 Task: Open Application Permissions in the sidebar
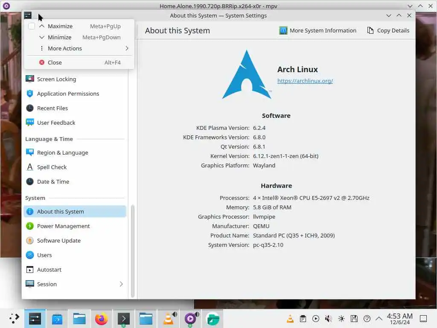(x=75, y=94)
